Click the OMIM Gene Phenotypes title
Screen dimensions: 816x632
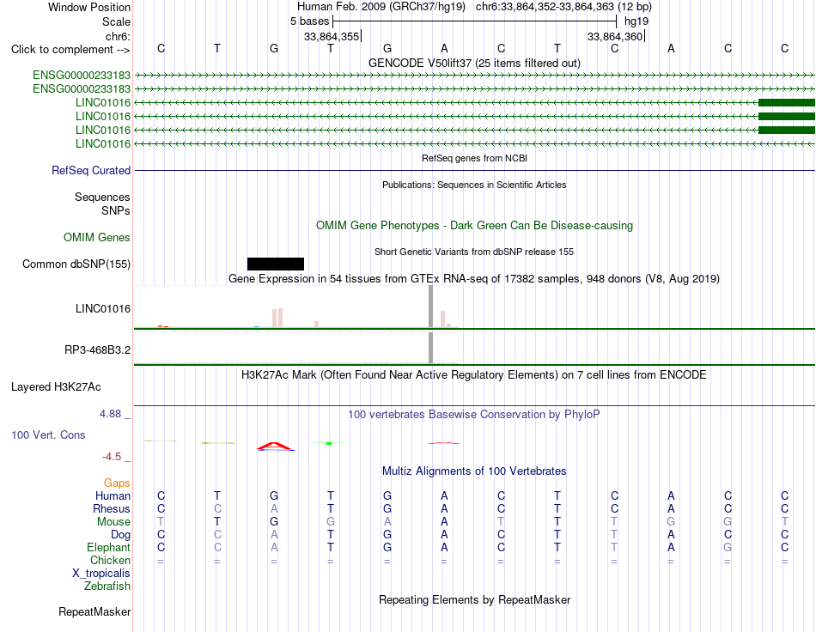[474, 225]
